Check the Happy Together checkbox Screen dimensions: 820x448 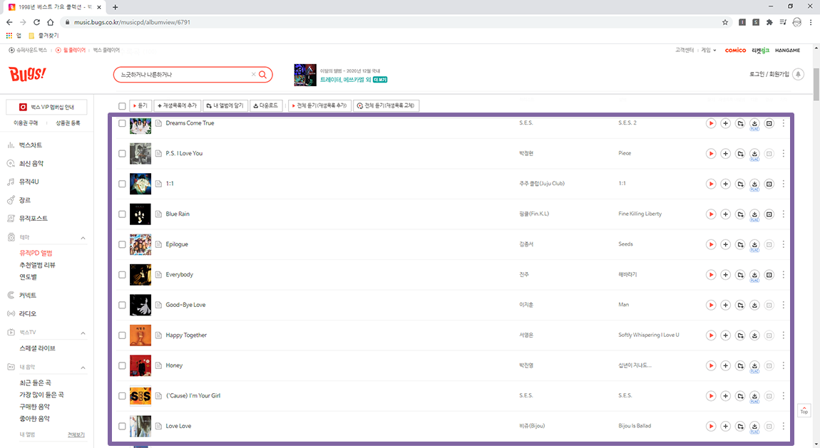(x=122, y=335)
